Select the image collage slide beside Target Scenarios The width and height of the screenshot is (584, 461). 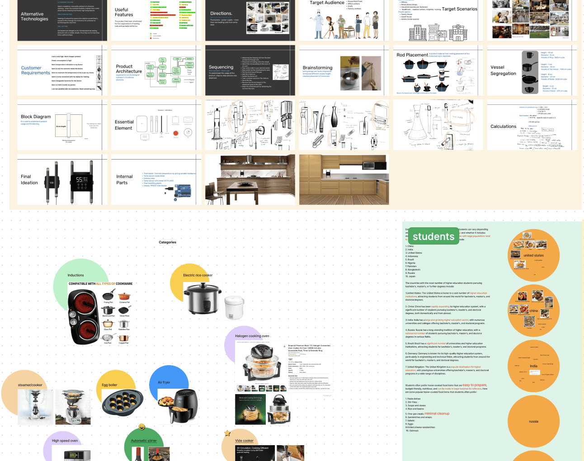pyautogui.click(x=532, y=20)
